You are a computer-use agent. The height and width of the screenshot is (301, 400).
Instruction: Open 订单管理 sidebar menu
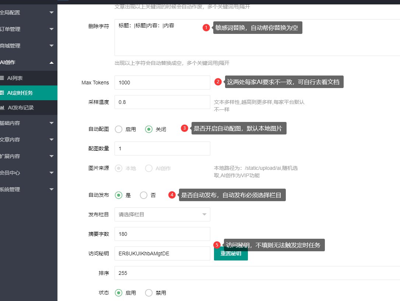(29, 29)
